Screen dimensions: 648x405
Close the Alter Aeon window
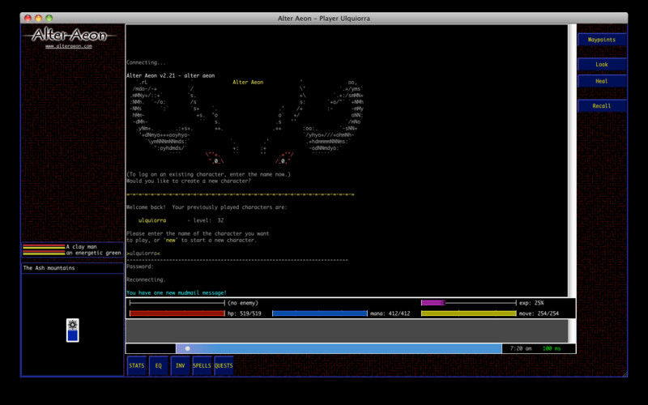(28, 18)
